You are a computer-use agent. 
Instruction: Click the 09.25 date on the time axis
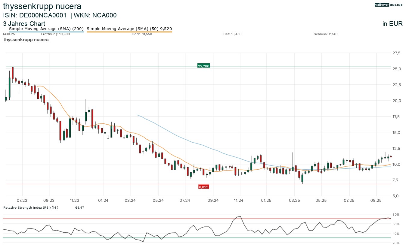coord(376,200)
